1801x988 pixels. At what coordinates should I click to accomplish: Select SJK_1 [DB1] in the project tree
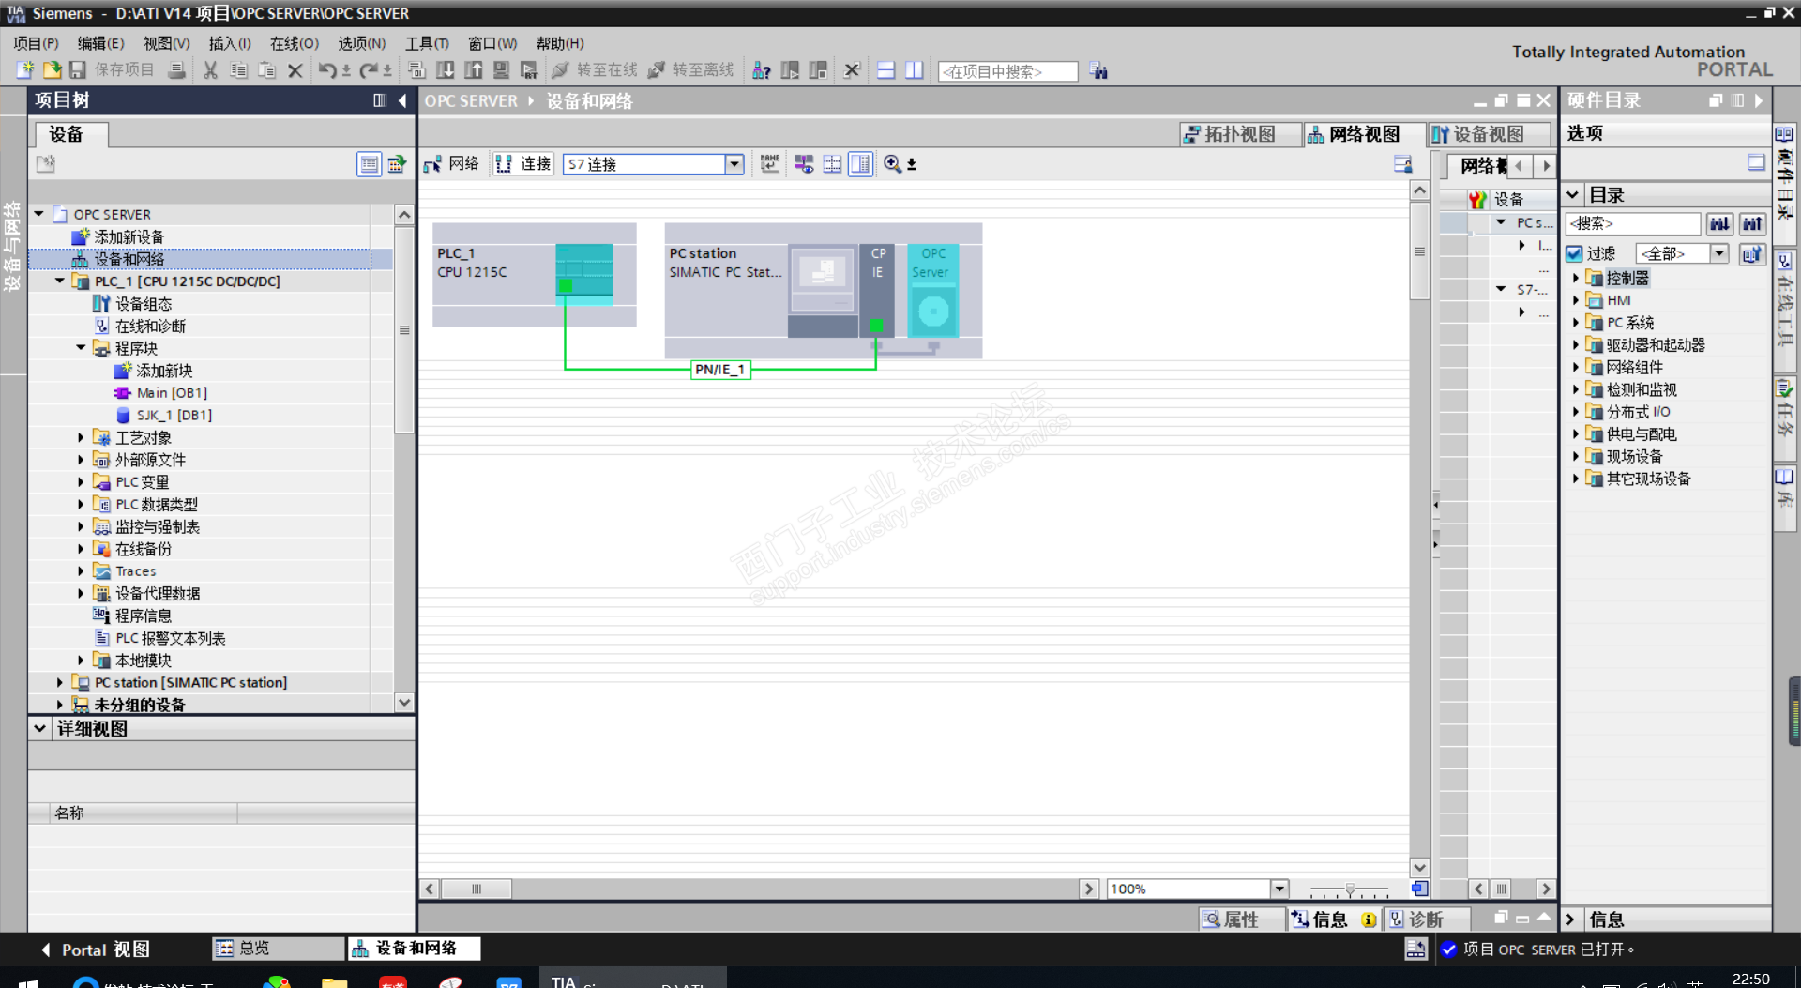coord(174,415)
